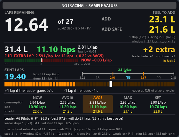Image resolution: width=179 pixels, height=137 pixels.
Task: Click the 23.1 L fuel to add value
Action: 162,19
